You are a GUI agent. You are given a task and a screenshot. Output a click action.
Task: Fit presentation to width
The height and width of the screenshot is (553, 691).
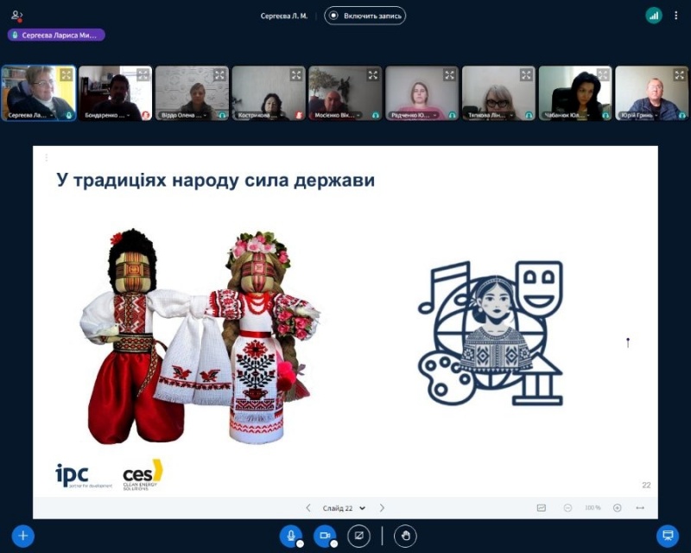[x=640, y=508]
